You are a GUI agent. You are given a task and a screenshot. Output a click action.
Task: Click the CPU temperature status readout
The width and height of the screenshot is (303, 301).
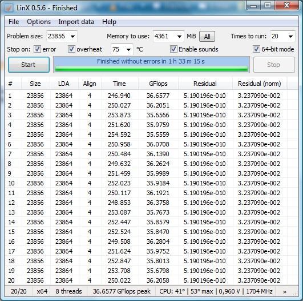pyautogui.click(x=216, y=291)
